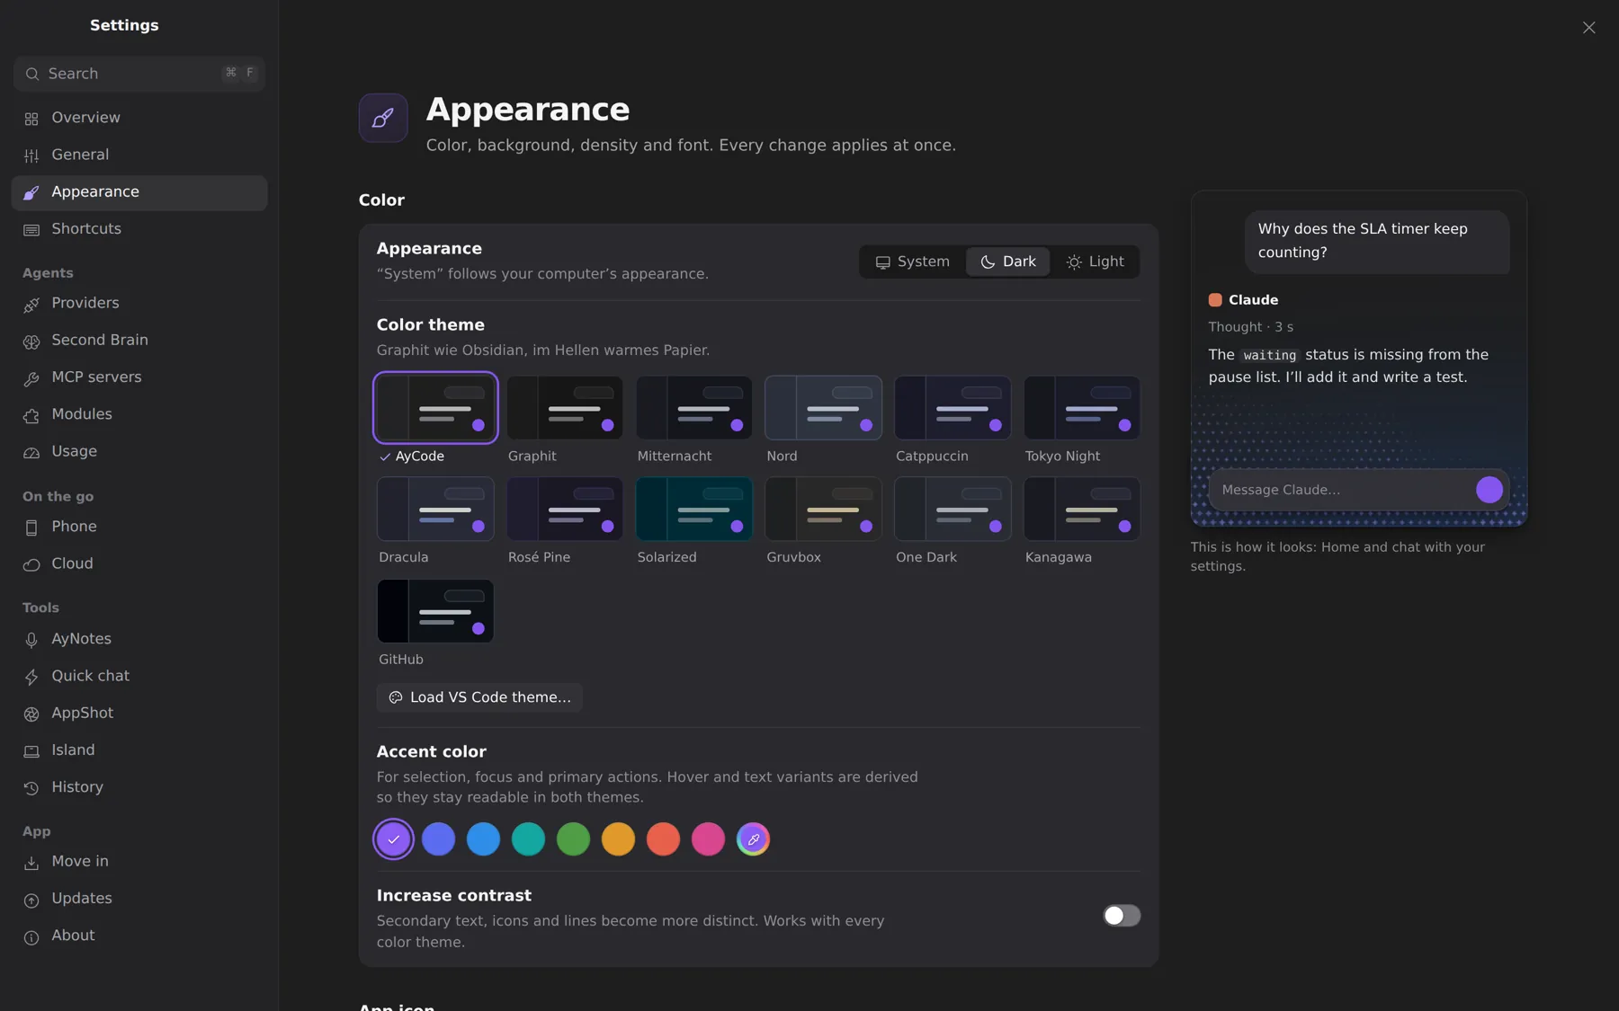The height and width of the screenshot is (1011, 1619).
Task: Open the Usage gauge icon
Action: point(31,453)
